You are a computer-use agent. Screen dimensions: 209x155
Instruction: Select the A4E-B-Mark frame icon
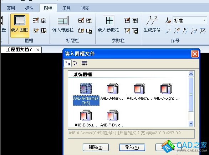[x=112, y=88]
